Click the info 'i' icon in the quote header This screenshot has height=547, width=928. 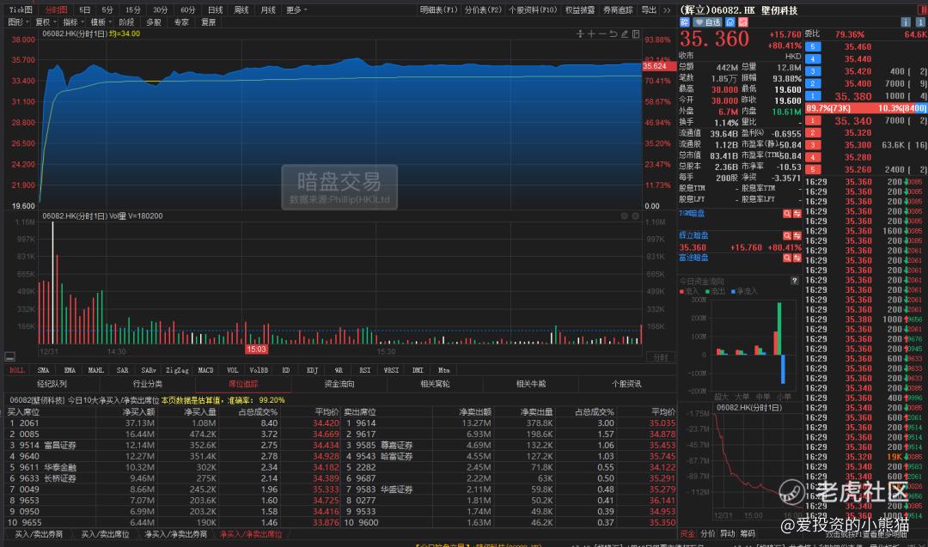pyautogui.click(x=906, y=21)
